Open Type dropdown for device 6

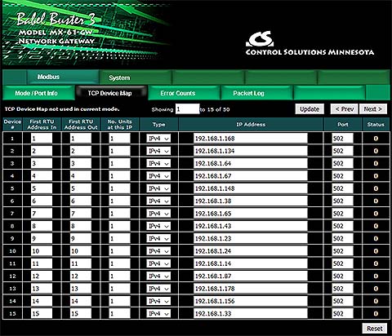(158, 201)
